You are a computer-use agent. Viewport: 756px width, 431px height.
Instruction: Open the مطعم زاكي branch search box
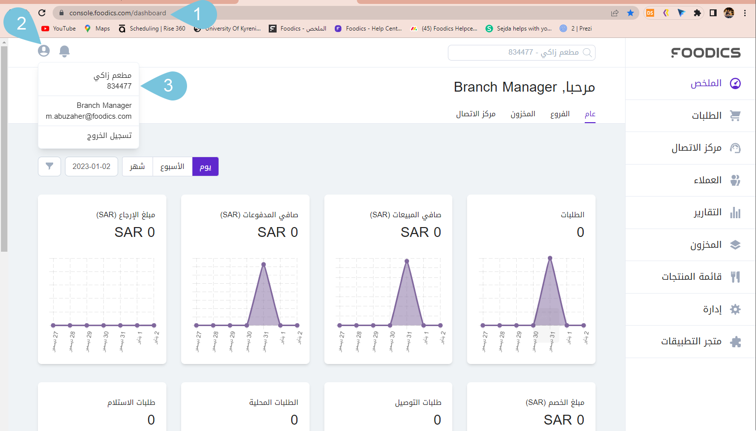pyautogui.click(x=521, y=52)
